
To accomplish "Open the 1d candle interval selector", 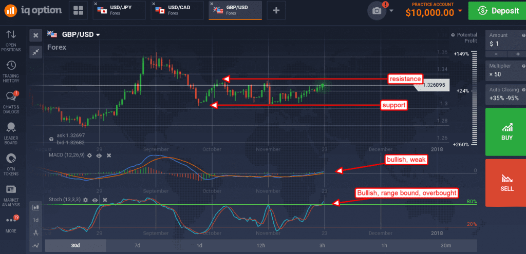I will [35, 220].
